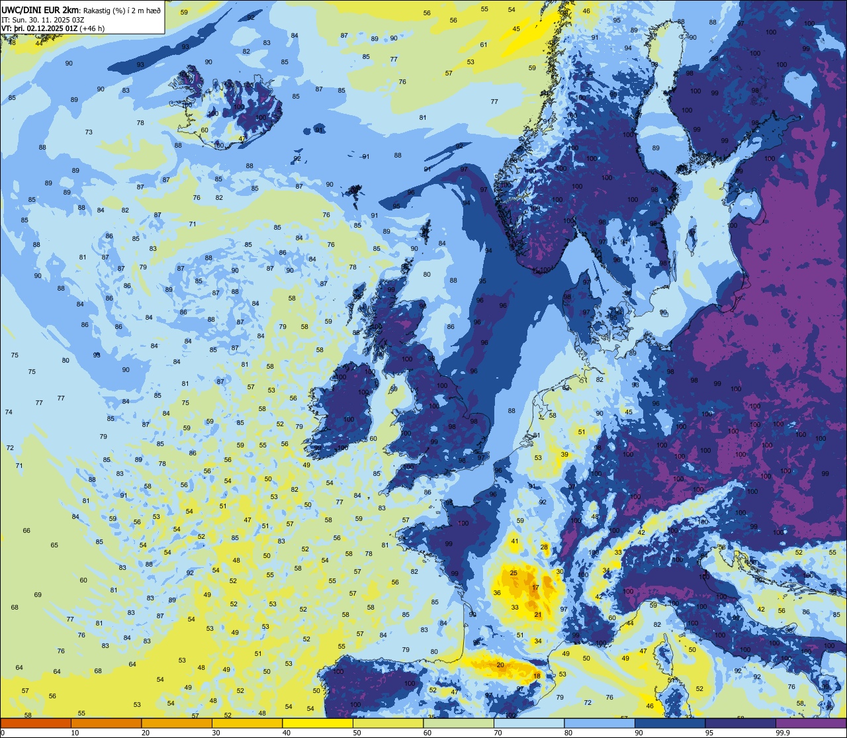Select the orange 10–20 legend swatch
This screenshot has width=847, height=738.
click(x=107, y=723)
